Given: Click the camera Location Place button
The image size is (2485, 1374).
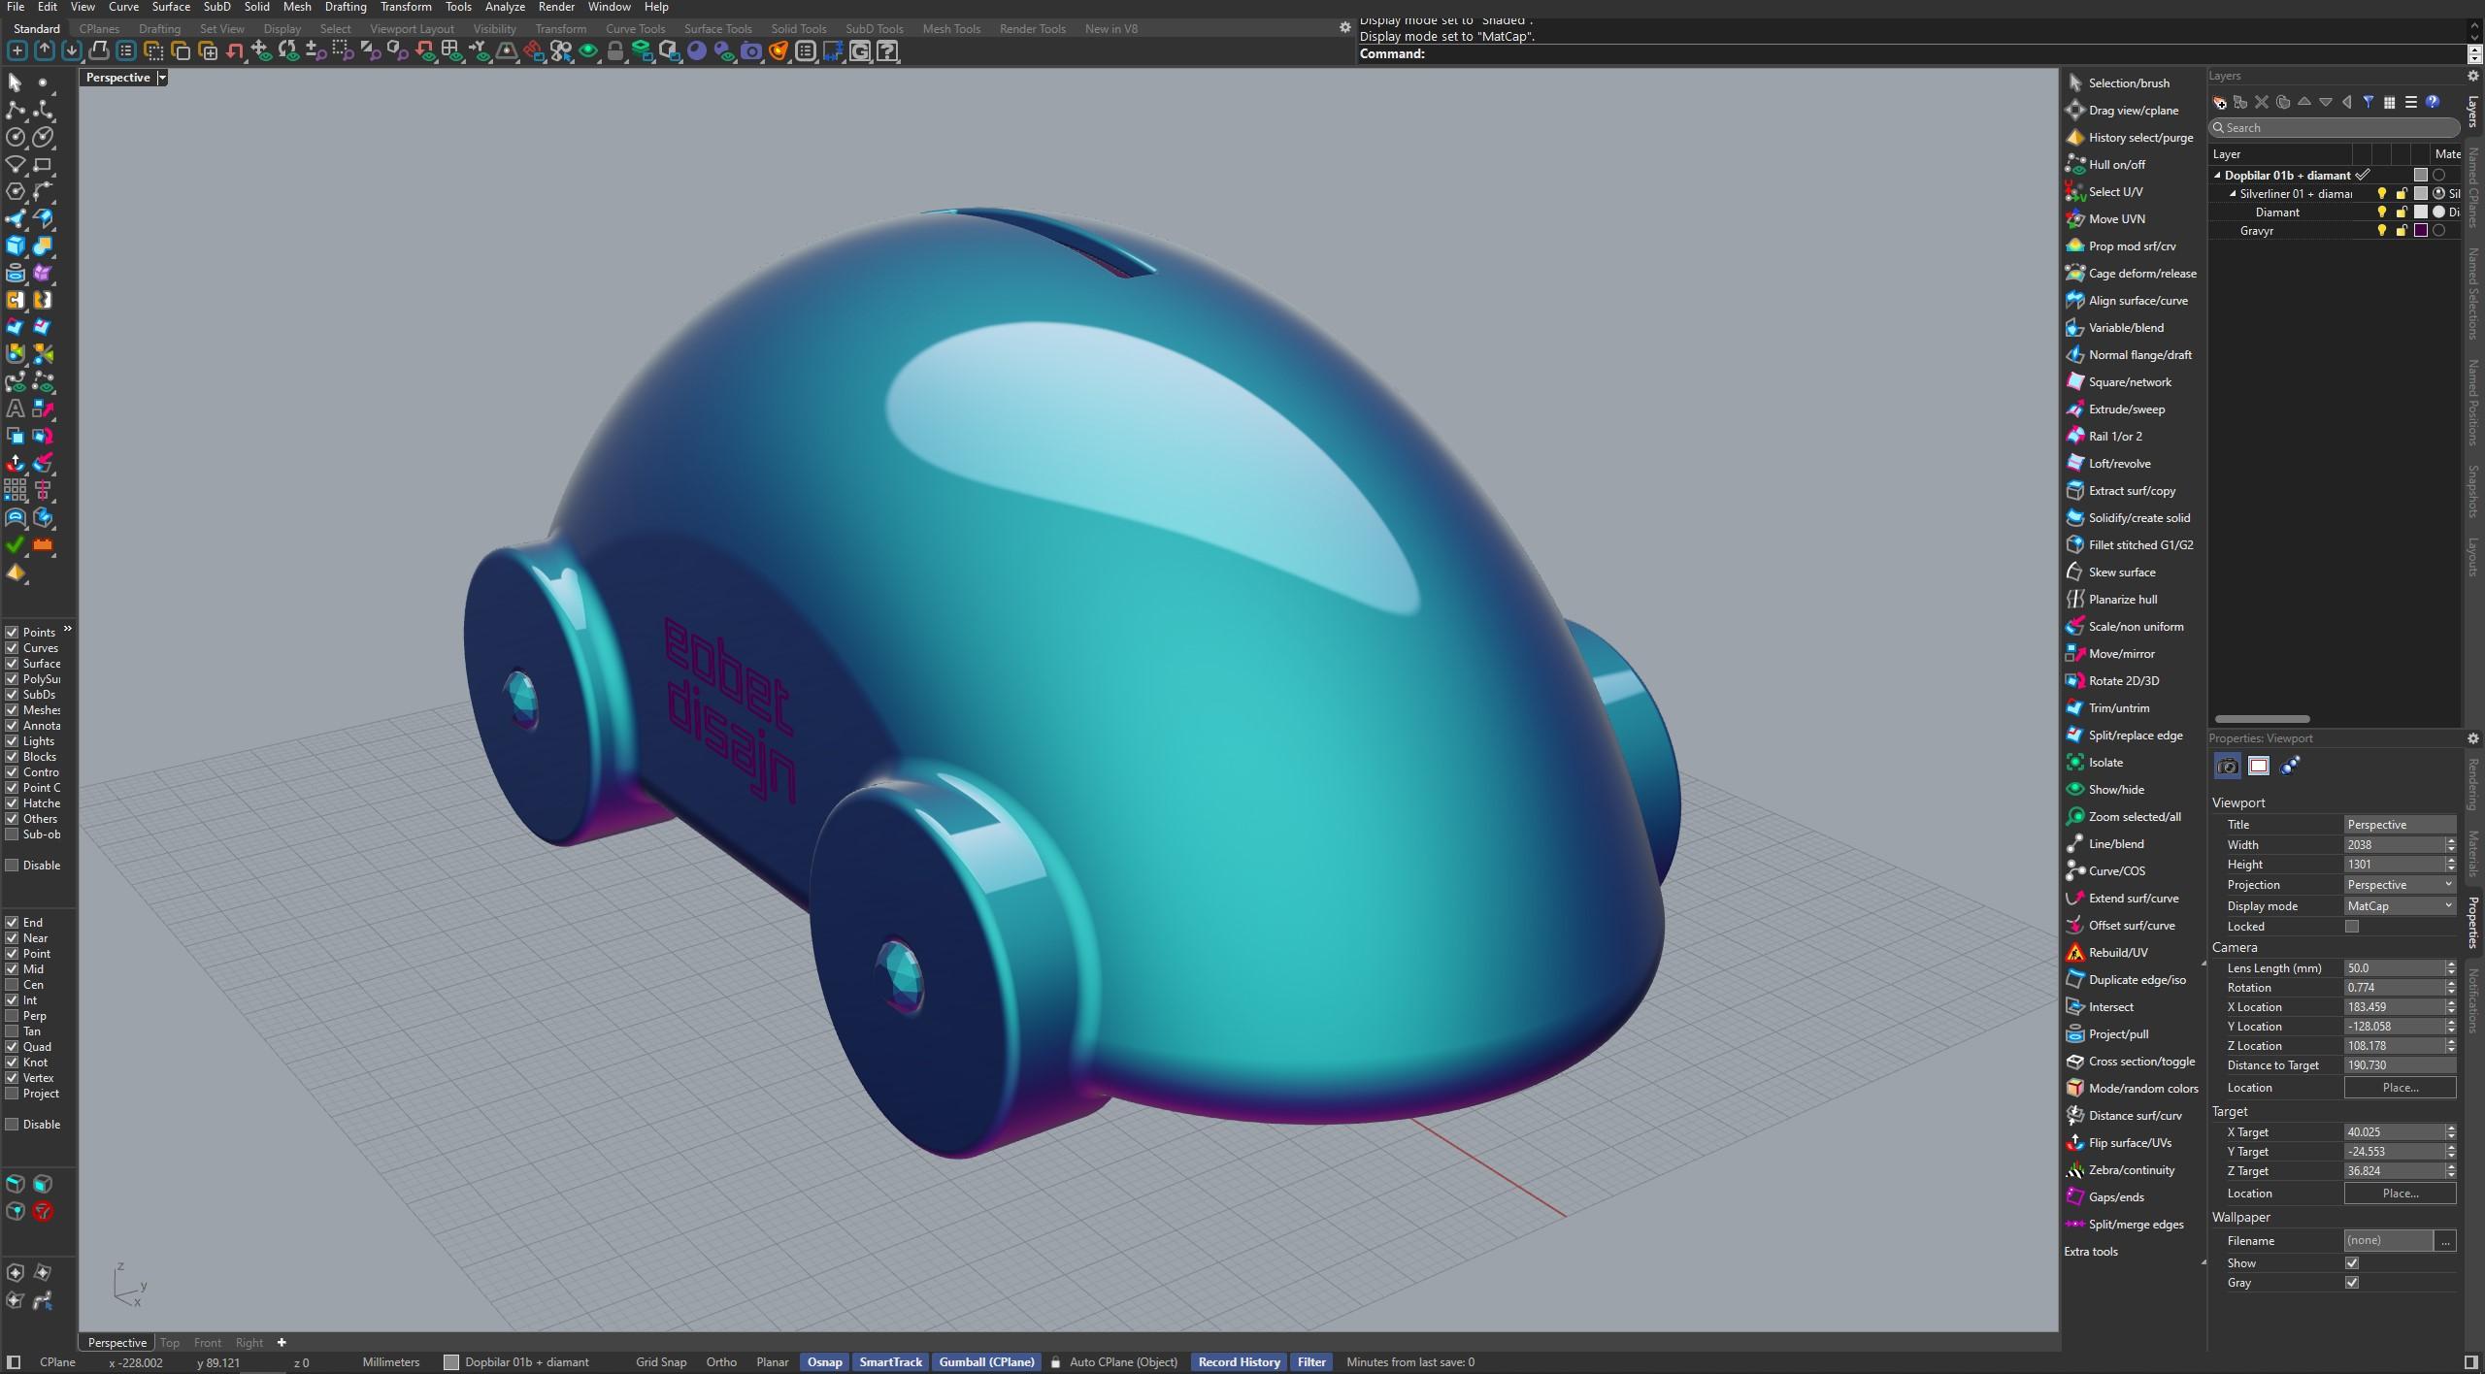Looking at the screenshot, I should [x=2400, y=1088].
